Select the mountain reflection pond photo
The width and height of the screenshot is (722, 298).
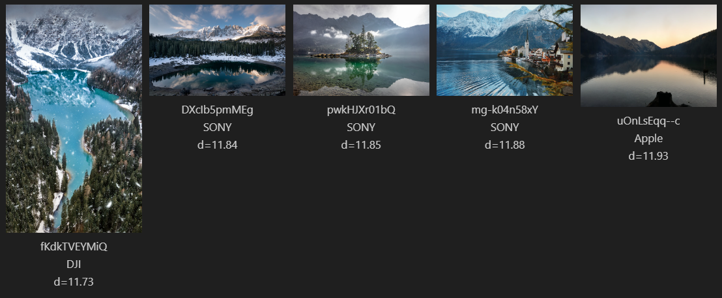(x=217, y=50)
